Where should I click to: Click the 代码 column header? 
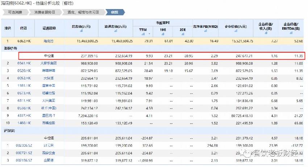tap(24, 28)
